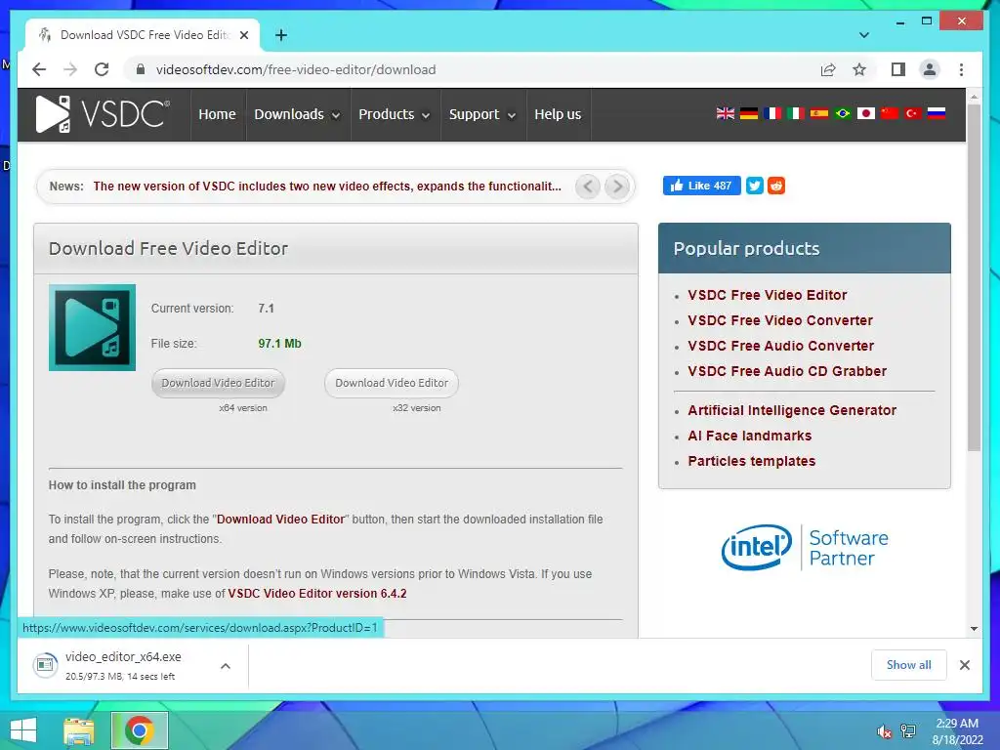Open Chrome three-dot menu

click(x=961, y=69)
